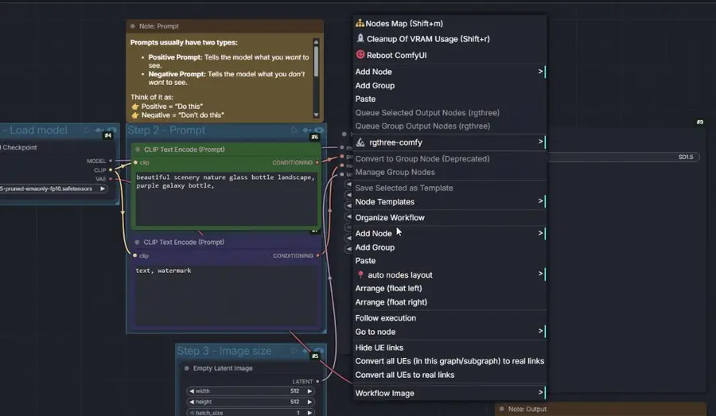Click the positive prompt text box with 'beautiful scenery'
Screen dimensions: 716x416
(226, 198)
